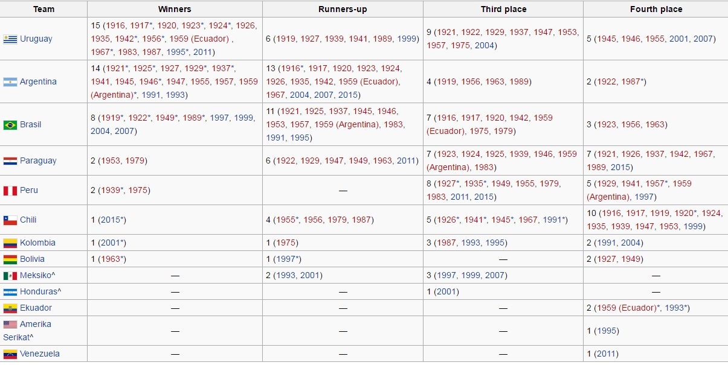This screenshot has width=728, height=365.
Task: Click the Winners column header
Action: pos(175,9)
